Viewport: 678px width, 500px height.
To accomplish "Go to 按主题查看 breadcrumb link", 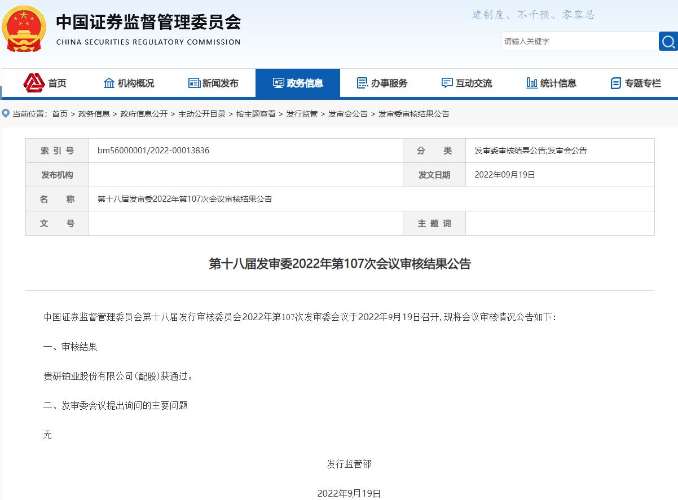I will [x=256, y=114].
